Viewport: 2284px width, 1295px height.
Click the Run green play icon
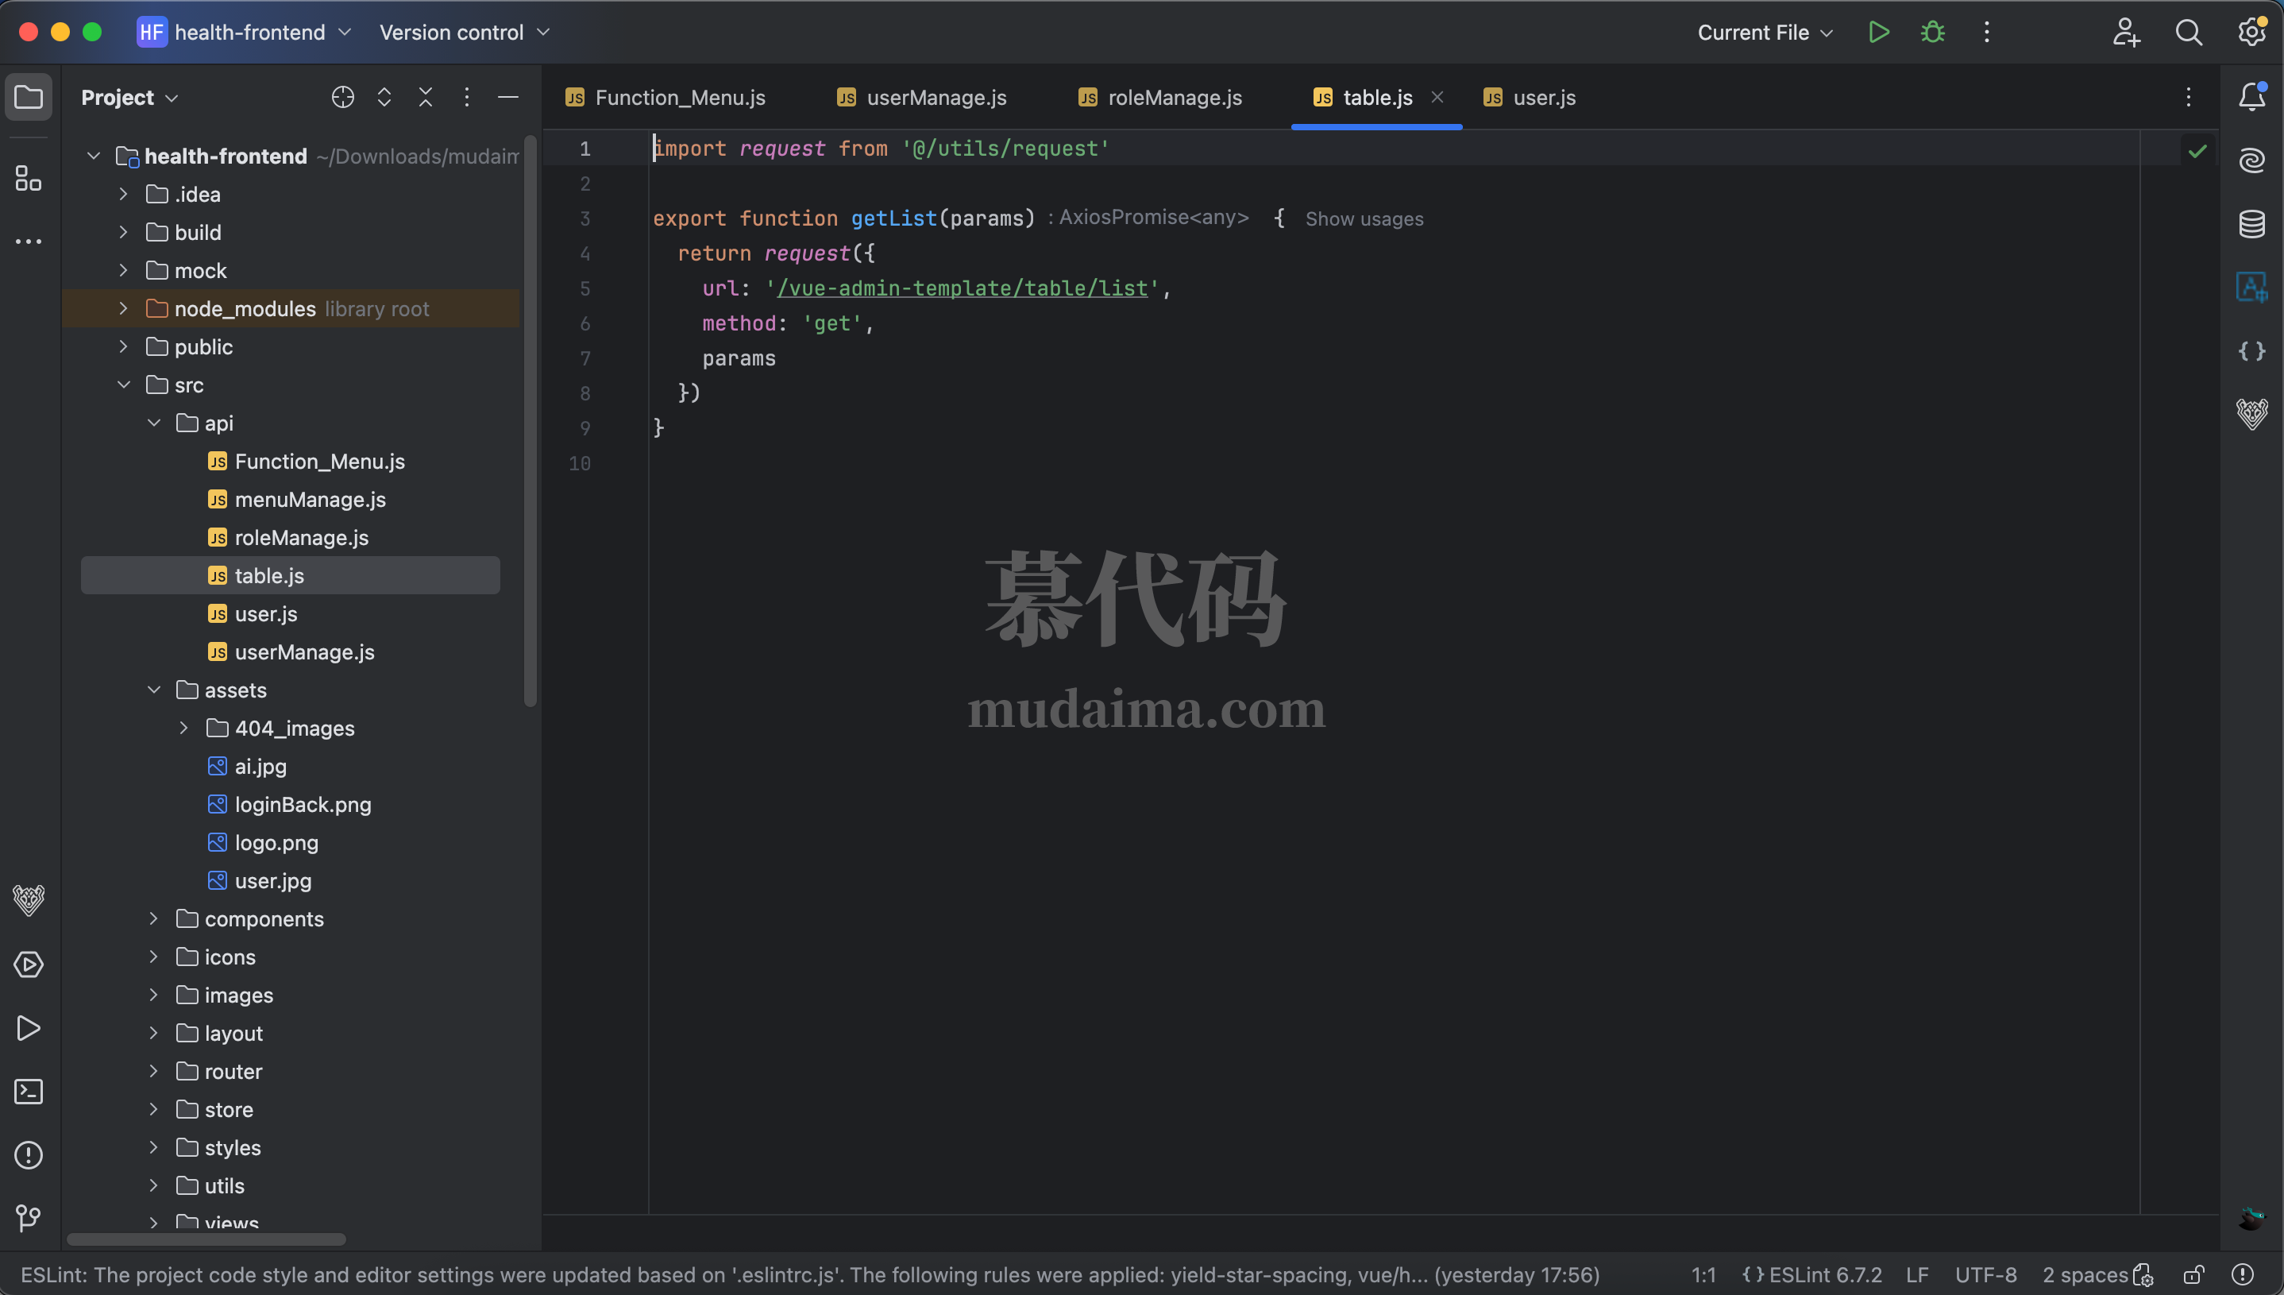(x=1877, y=33)
